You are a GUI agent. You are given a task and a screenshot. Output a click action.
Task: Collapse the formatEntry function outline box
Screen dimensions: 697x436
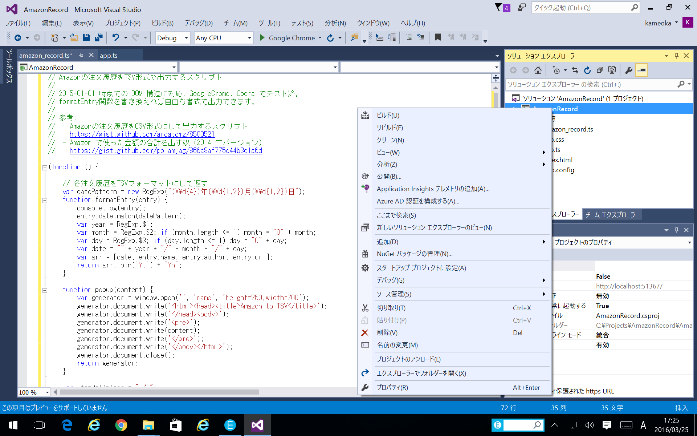tap(45, 200)
